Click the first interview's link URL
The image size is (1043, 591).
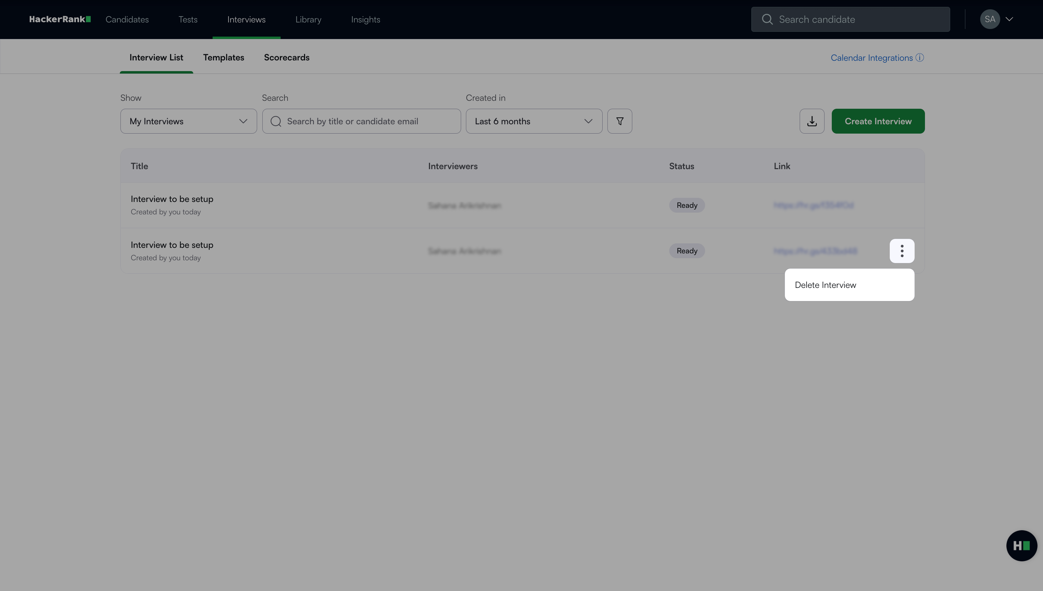(x=813, y=205)
